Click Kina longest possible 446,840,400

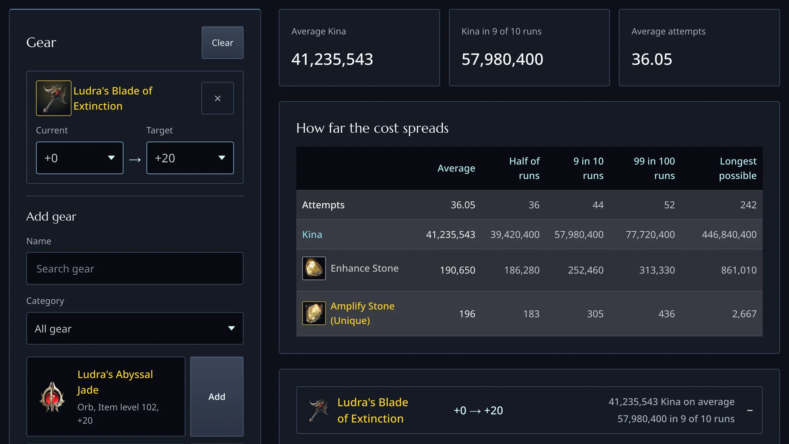coord(729,235)
